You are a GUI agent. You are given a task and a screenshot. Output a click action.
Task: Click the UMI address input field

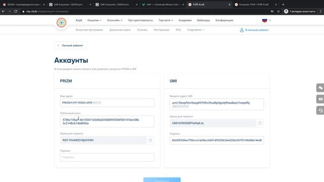(x=217, y=104)
